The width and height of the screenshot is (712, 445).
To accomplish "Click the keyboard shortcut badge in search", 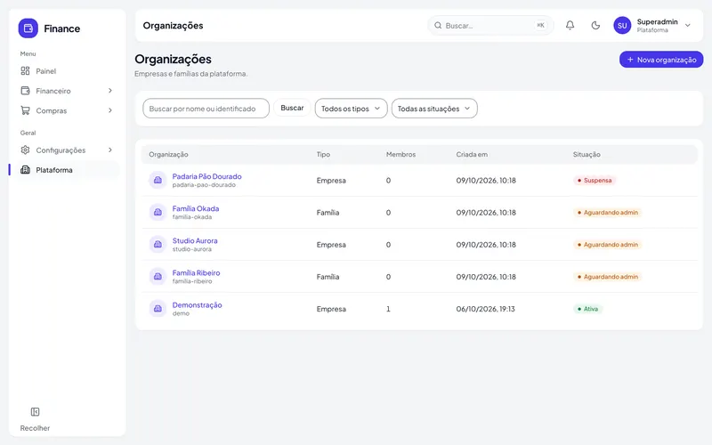I will click(x=540, y=26).
